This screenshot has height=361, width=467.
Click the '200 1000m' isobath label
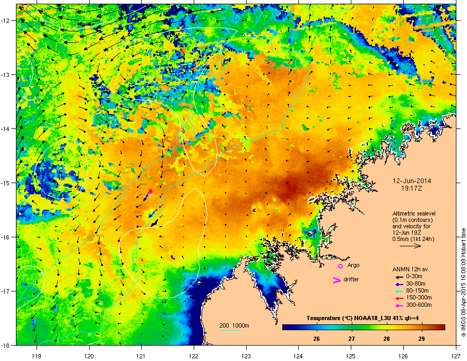pos(234,325)
